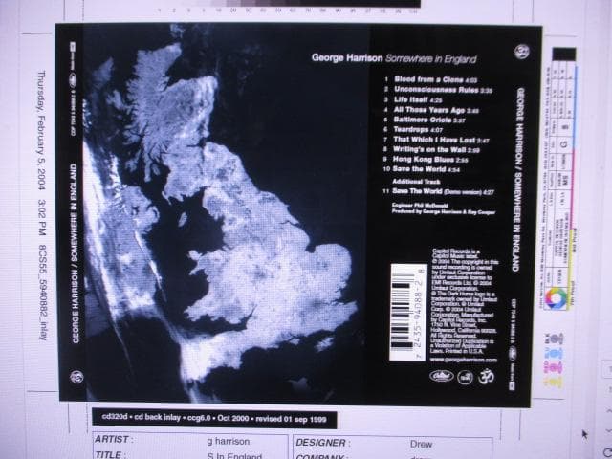Viewport: 612px width, 459px height.
Task: Select track 3 'Life Itself'
Action: [x=413, y=99]
